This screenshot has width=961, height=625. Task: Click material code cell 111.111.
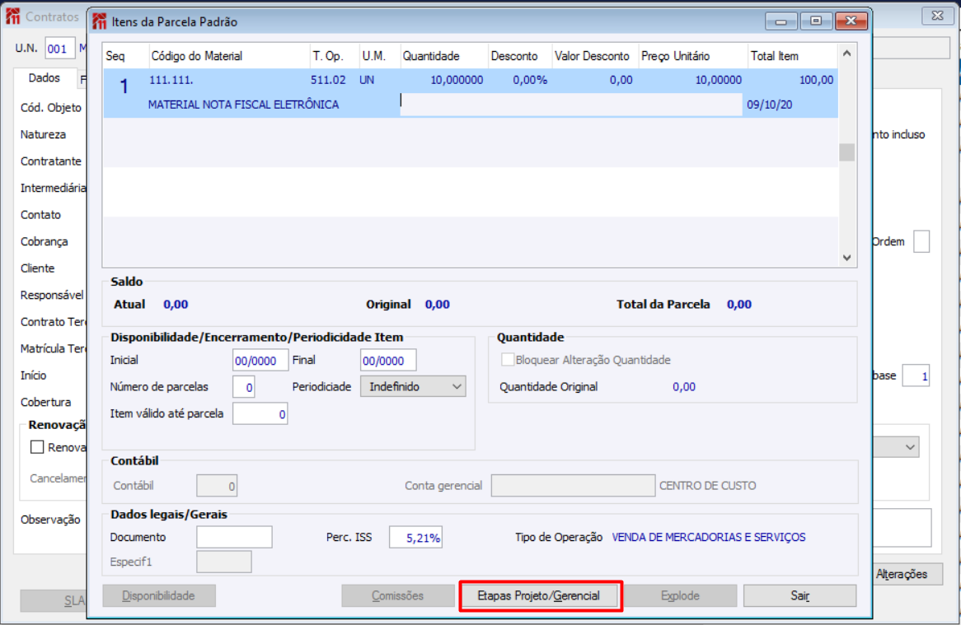pos(171,80)
